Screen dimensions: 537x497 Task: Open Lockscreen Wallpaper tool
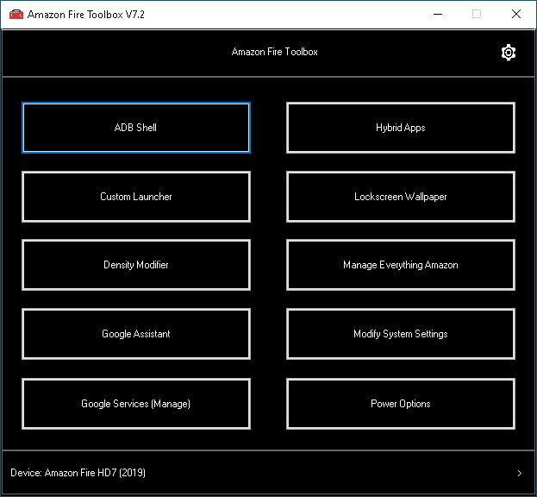400,197
